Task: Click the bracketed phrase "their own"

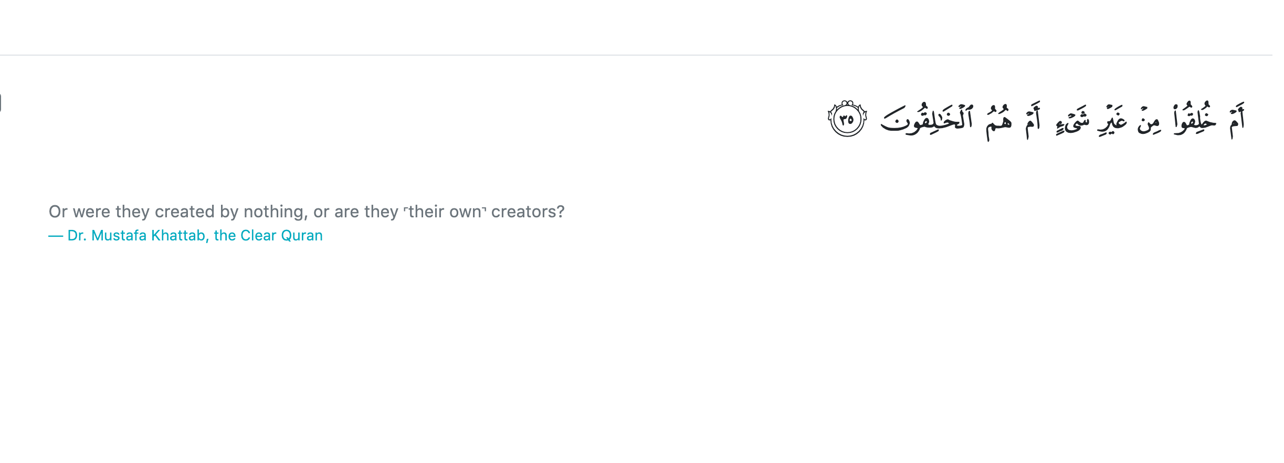Action: pyautogui.click(x=445, y=212)
